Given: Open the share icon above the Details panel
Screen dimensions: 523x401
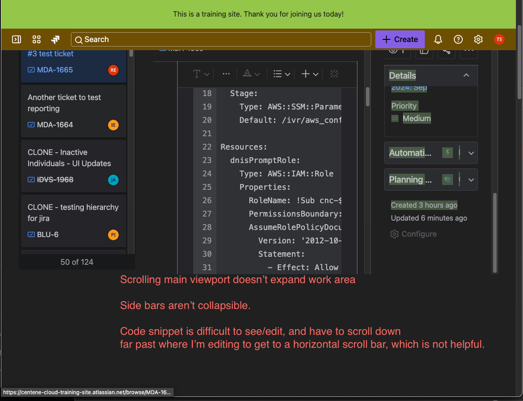Looking at the screenshot, I should pos(447,51).
